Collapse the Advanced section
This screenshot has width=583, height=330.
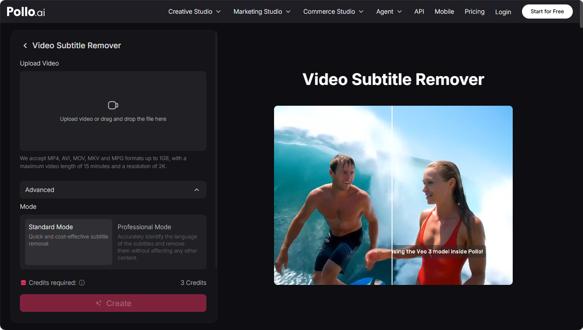pyautogui.click(x=113, y=190)
